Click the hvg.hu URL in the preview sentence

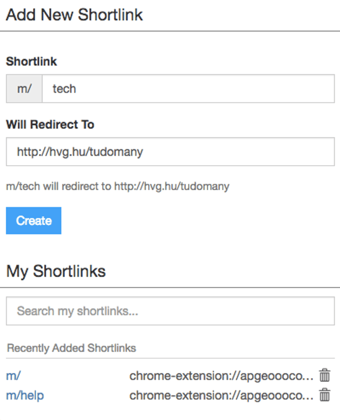tap(172, 186)
